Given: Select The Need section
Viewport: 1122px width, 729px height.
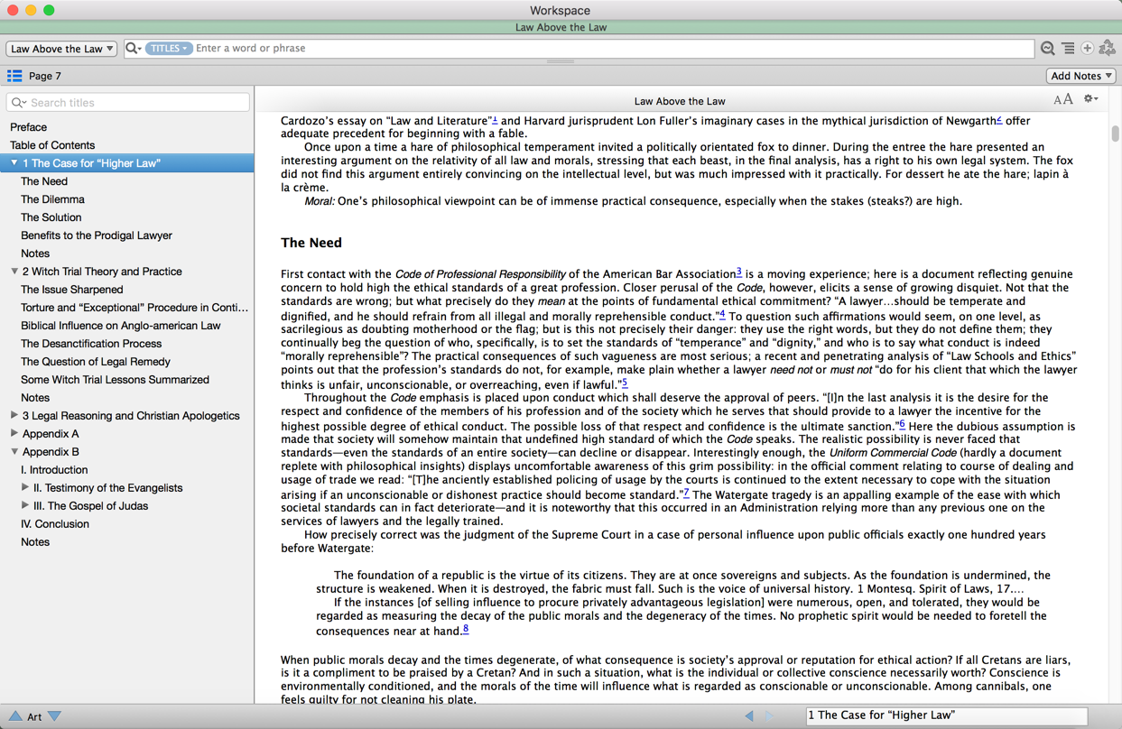Looking at the screenshot, I should click(44, 181).
